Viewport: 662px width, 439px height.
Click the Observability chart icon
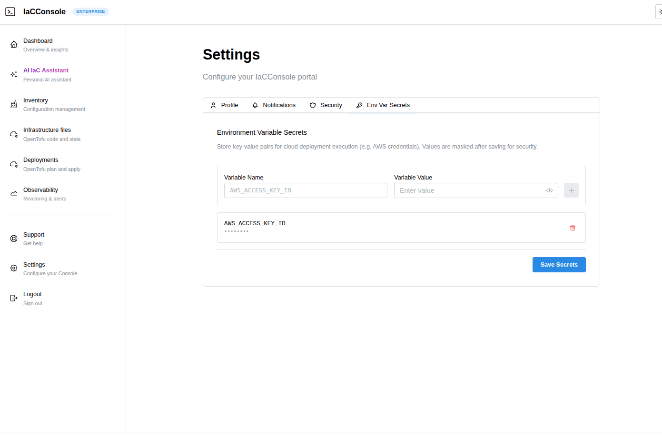coord(14,194)
